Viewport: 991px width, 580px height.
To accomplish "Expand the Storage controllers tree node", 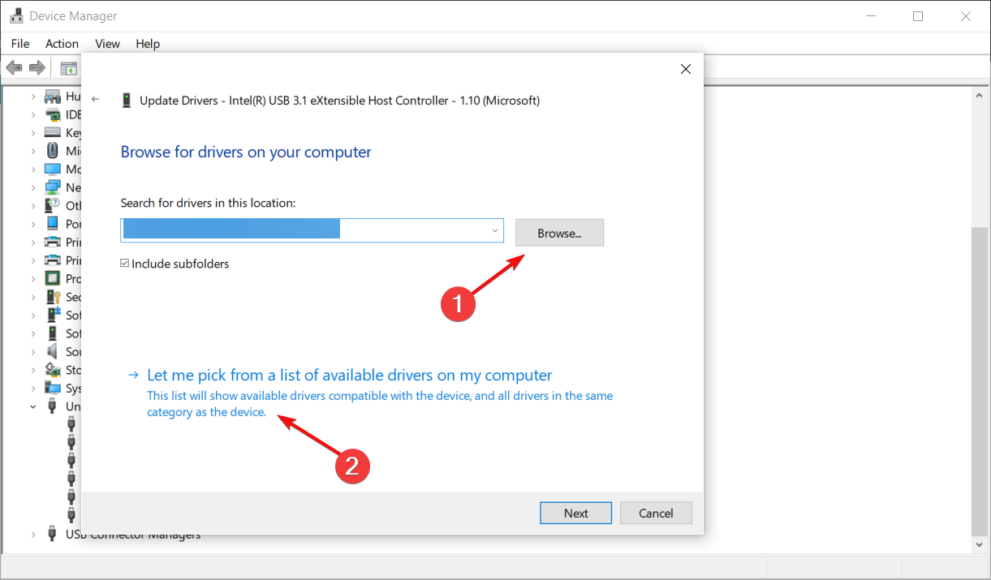I will coord(33,370).
